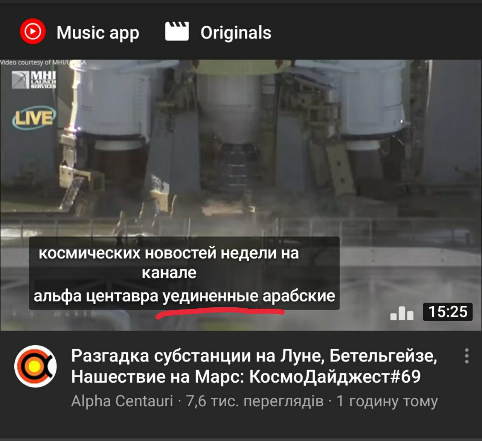
Task: Tap the word 'канале' in the captions
Action: point(169,272)
